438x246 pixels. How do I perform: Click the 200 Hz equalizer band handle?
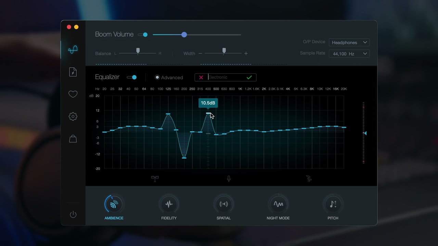pos(184,158)
